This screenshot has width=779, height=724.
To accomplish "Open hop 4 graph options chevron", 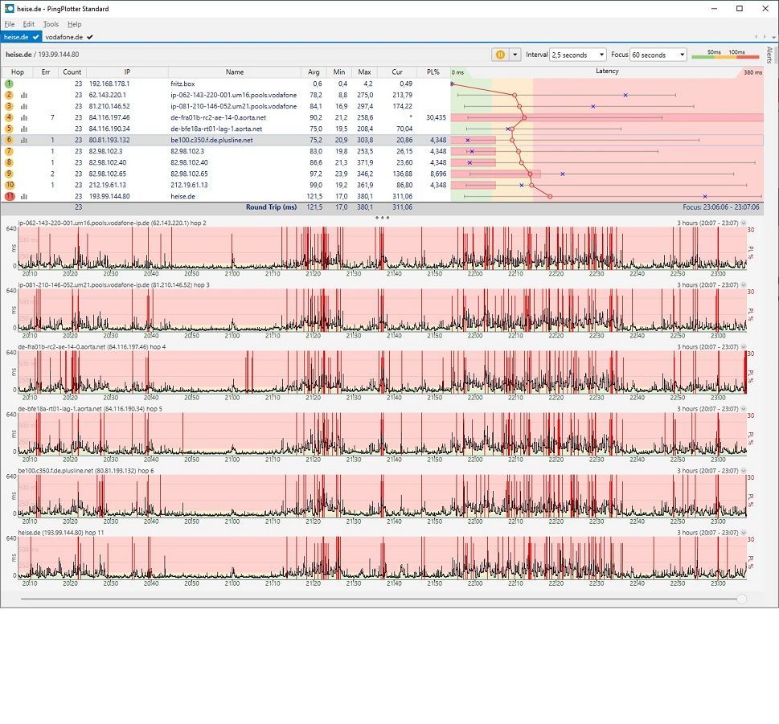I will click(744, 346).
